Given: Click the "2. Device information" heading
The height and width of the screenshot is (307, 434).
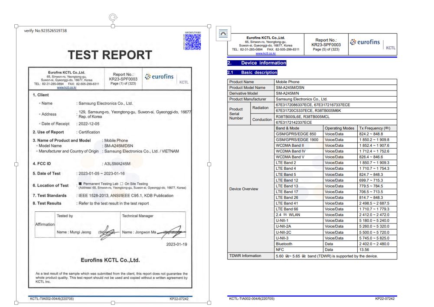Looking at the screenshot, I should (x=257, y=63).
